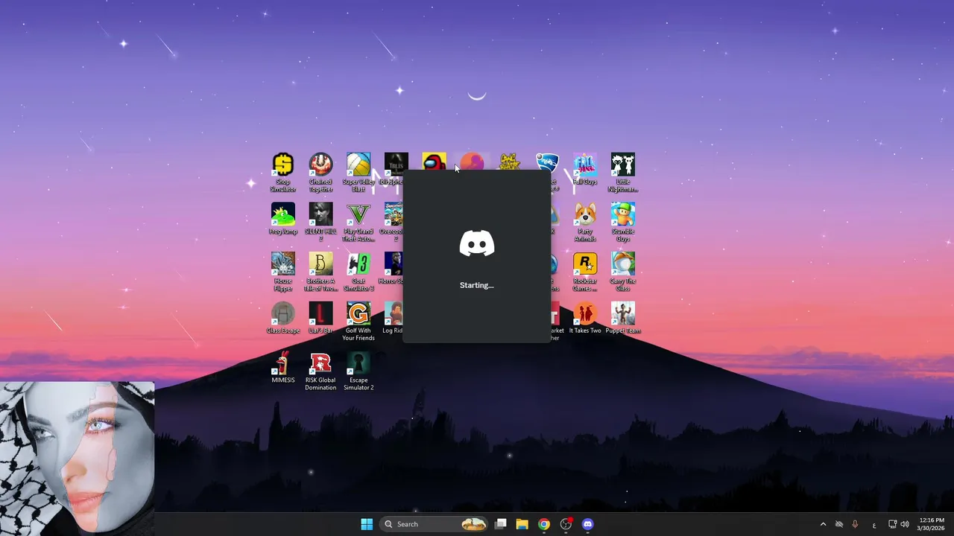
Task: Expand the hidden system tray icons
Action: [x=823, y=524]
